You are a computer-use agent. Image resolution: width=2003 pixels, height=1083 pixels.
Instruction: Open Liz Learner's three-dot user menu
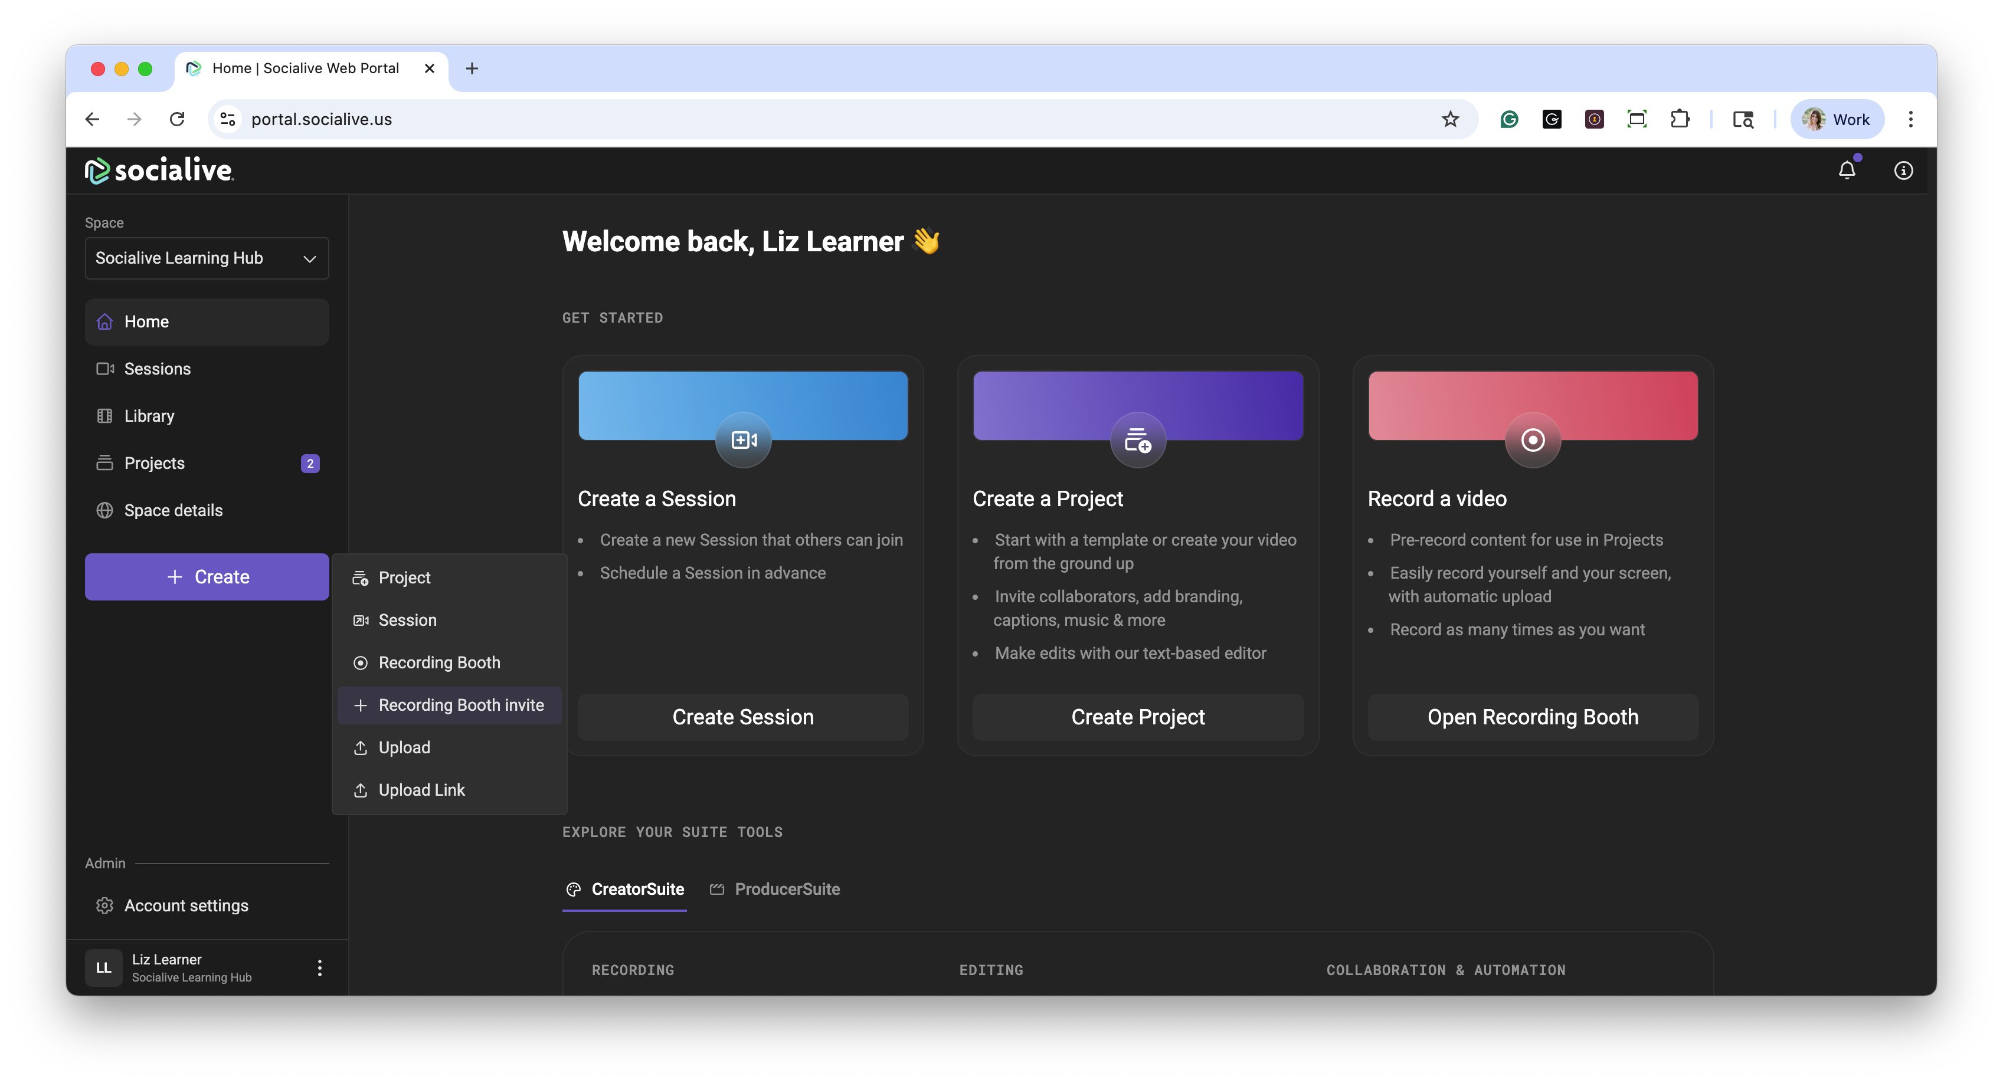click(x=320, y=967)
